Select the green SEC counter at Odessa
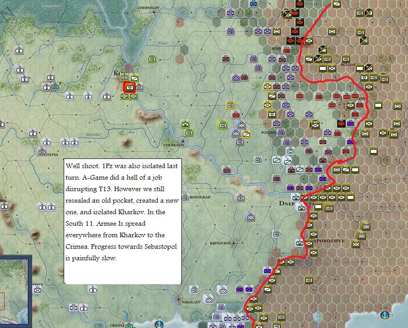 pos(129,326)
